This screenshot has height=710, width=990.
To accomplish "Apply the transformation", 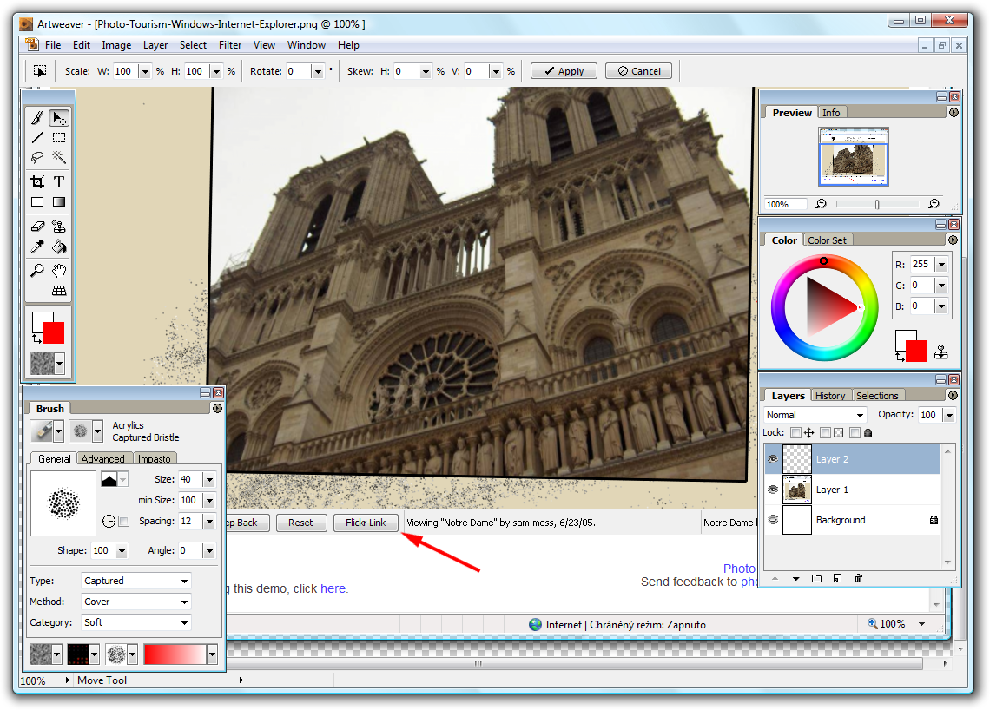I will coord(564,71).
